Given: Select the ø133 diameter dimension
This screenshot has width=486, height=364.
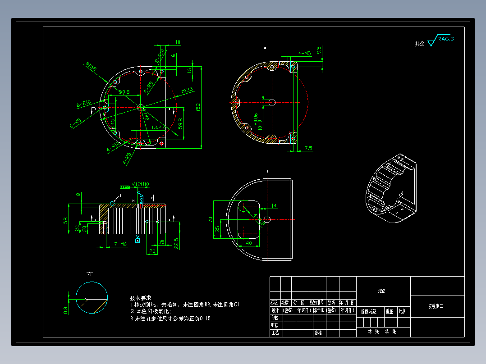Looking at the screenshot, I should (187, 90).
